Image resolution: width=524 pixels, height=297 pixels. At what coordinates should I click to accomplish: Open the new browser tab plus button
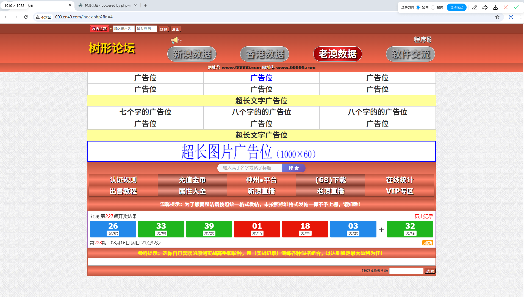pos(145,5)
